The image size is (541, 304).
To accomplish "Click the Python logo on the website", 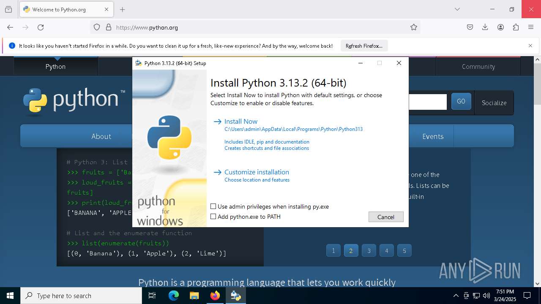I will pyautogui.click(x=74, y=101).
